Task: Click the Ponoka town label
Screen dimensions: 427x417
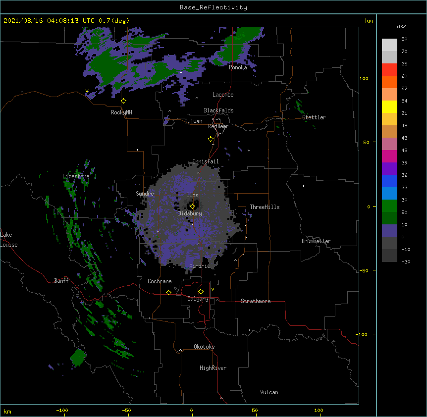Action: 238,67
